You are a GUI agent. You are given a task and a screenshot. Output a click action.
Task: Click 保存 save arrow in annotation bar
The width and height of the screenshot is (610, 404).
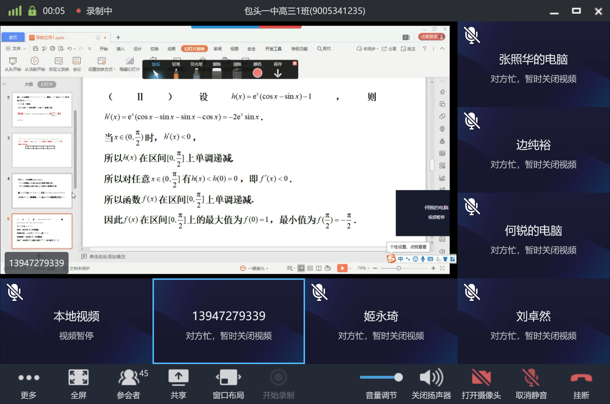click(278, 70)
